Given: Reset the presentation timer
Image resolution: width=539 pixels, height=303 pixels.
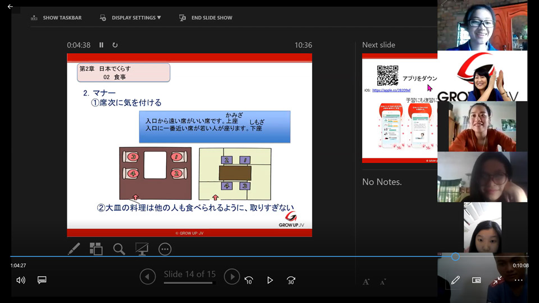Looking at the screenshot, I should [x=115, y=45].
